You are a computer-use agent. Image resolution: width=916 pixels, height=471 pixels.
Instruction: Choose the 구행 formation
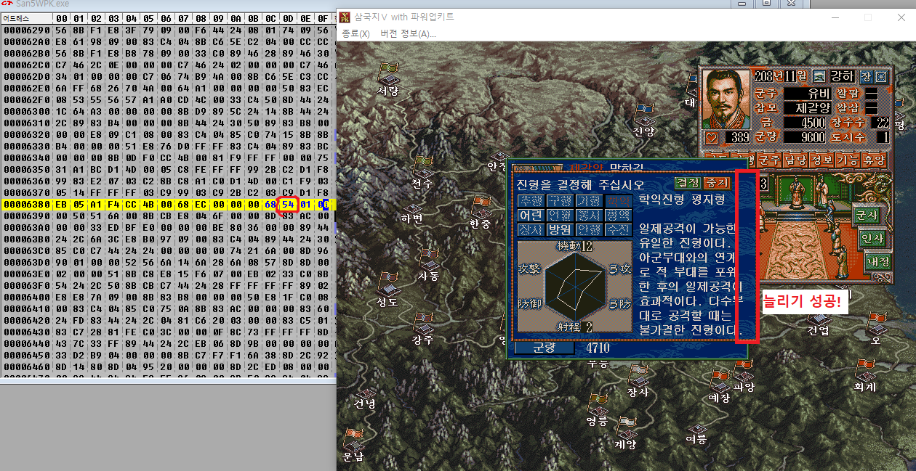tap(559, 201)
